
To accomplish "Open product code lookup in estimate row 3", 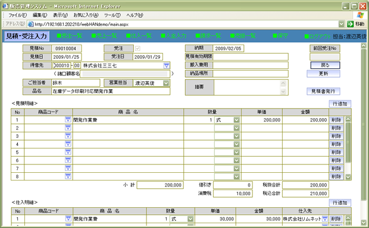I will (x=68, y=136).
